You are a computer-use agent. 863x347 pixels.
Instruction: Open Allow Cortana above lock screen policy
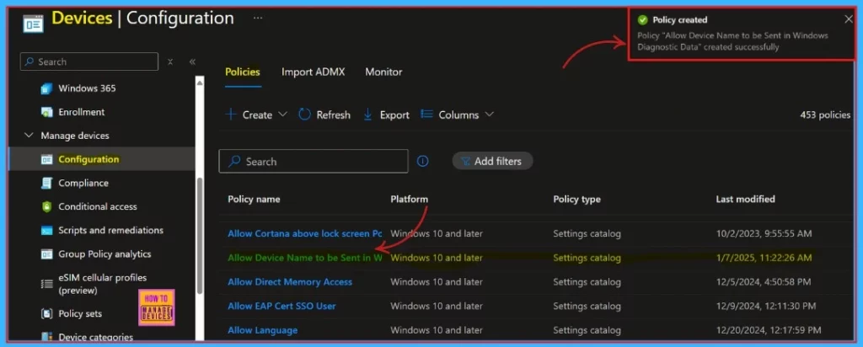point(304,233)
